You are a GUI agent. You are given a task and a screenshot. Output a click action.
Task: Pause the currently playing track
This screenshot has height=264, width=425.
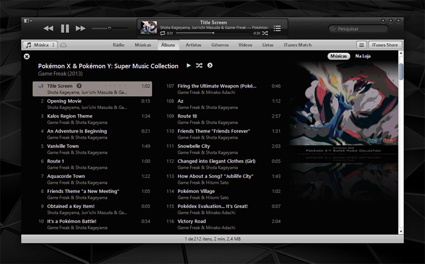click(65, 28)
